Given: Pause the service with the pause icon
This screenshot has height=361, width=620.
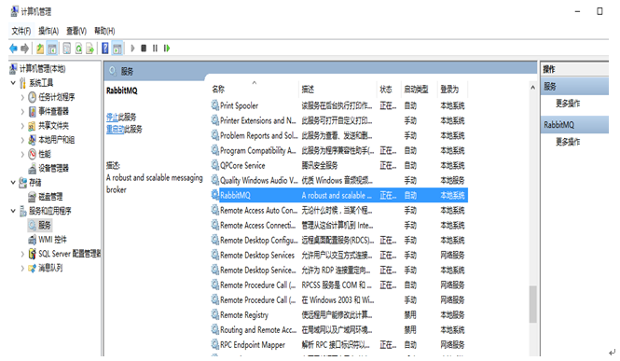Looking at the screenshot, I should click(x=155, y=49).
